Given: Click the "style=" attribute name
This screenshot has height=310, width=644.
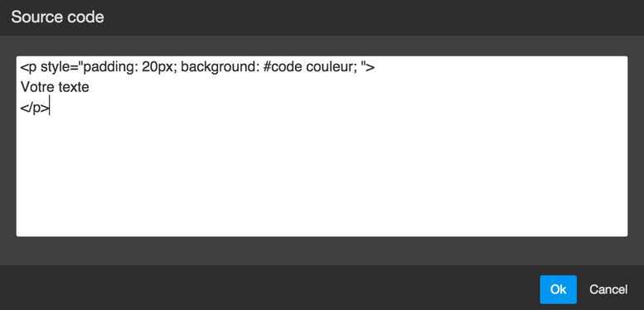Looking at the screenshot, I should coord(59,67).
